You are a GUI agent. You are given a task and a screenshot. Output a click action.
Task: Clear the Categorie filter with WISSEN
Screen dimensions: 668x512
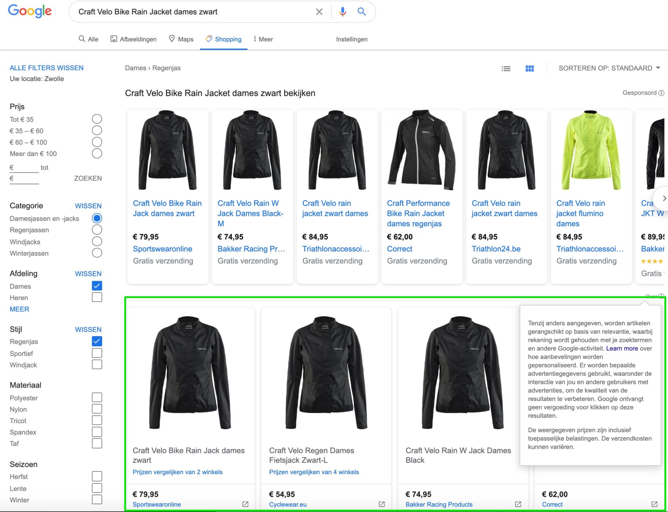pos(88,206)
